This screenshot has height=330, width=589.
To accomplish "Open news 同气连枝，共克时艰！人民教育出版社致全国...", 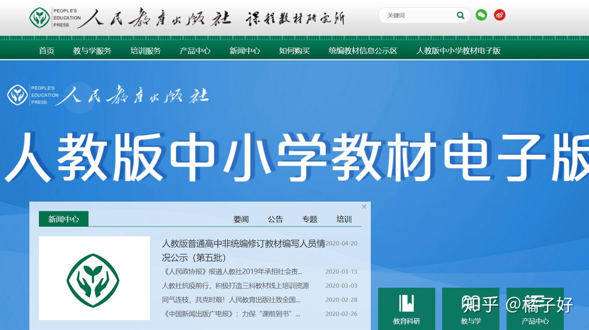I will click(x=231, y=300).
